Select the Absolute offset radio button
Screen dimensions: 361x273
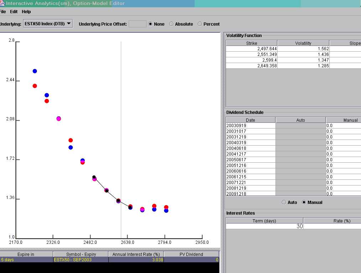coord(171,24)
